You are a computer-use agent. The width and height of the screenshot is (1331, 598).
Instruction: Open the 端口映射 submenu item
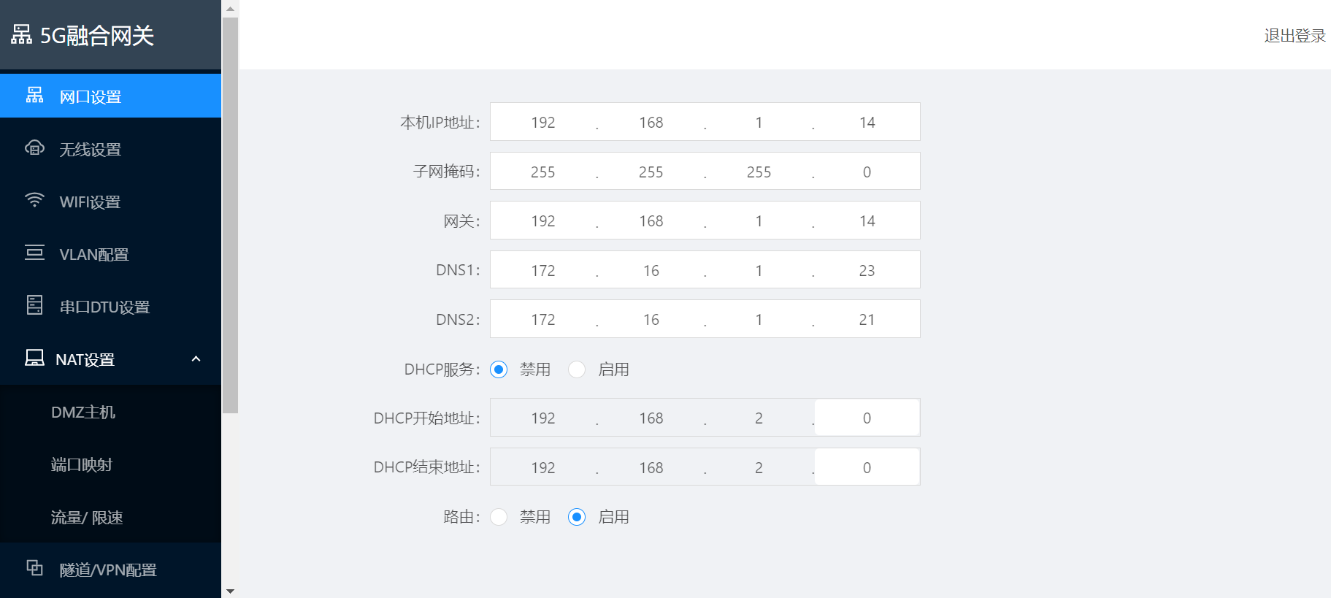click(x=82, y=465)
